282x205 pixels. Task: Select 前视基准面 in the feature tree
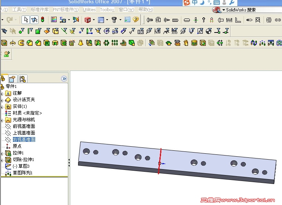click(24, 126)
